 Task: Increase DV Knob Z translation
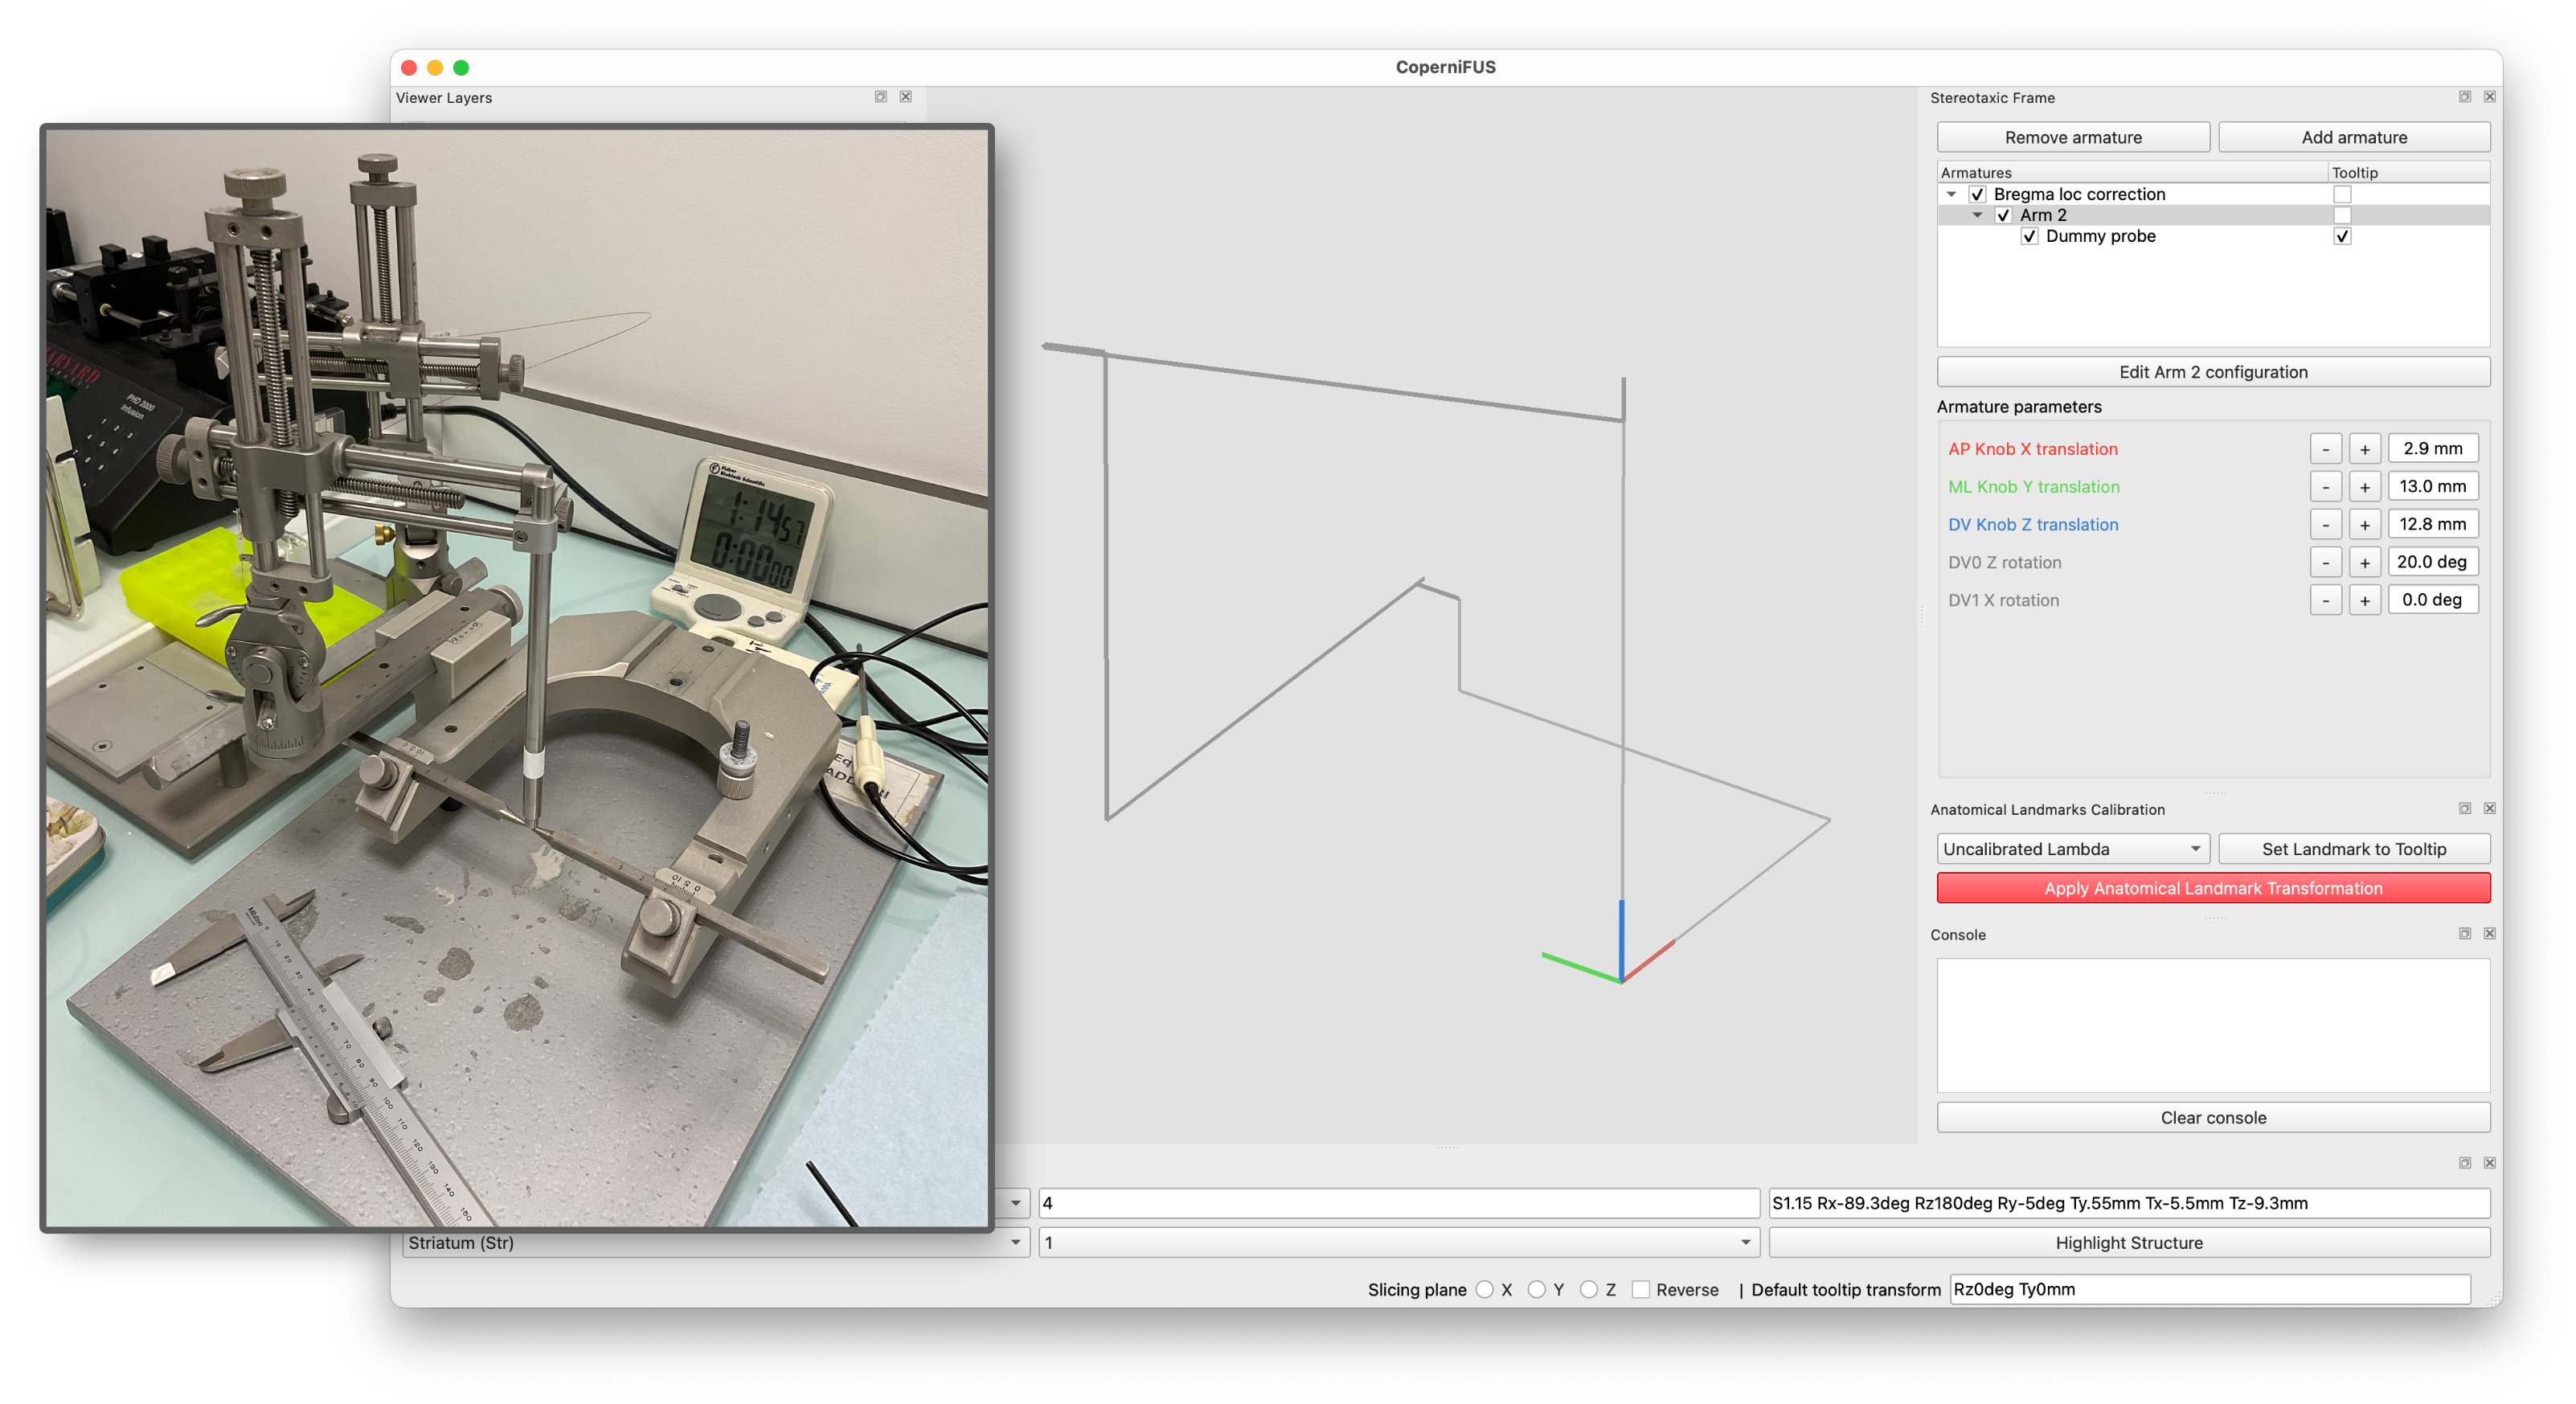(x=2365, y=525)
